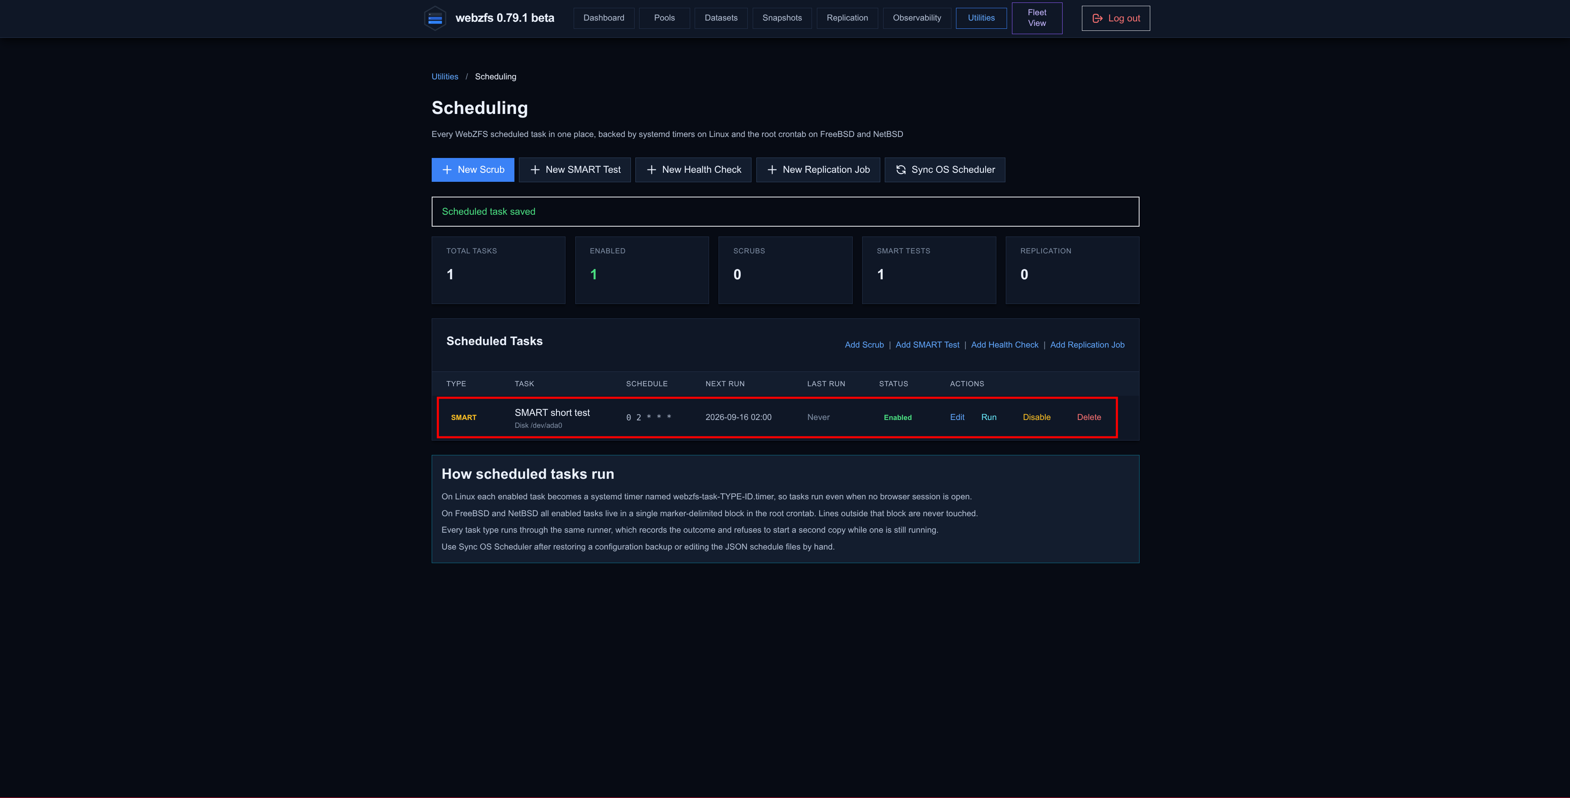This screenshot has height=798, width=1570.
Task: Open the Dashboard tab
Action: (x=603, y=18)
